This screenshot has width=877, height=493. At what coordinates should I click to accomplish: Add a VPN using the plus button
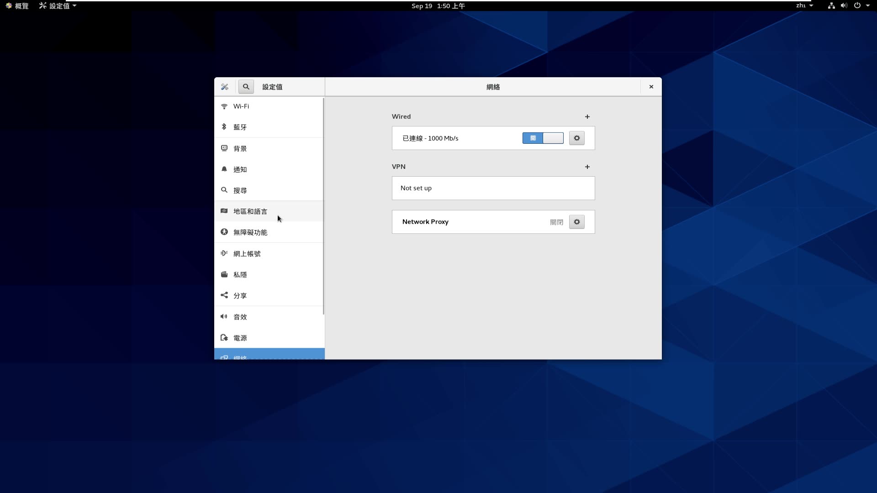(587, 167)
